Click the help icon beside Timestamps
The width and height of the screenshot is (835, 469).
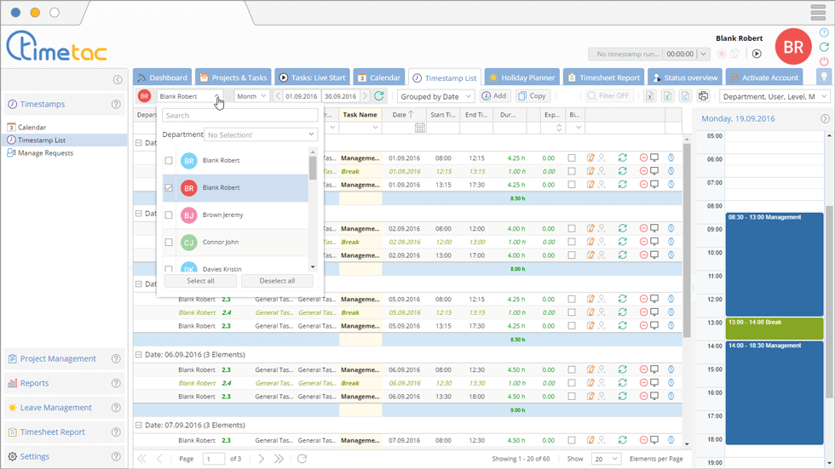pyautogui.click(x=116, y=105)
